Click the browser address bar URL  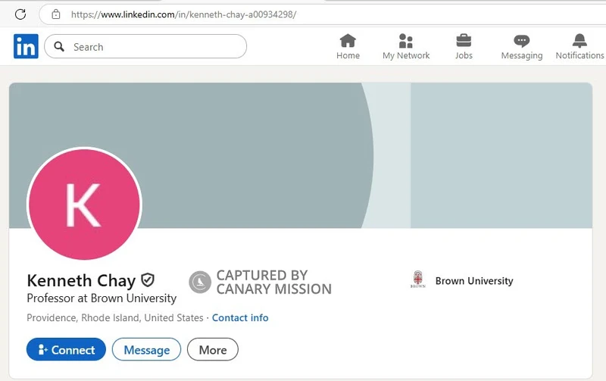(x=183, y=14)
